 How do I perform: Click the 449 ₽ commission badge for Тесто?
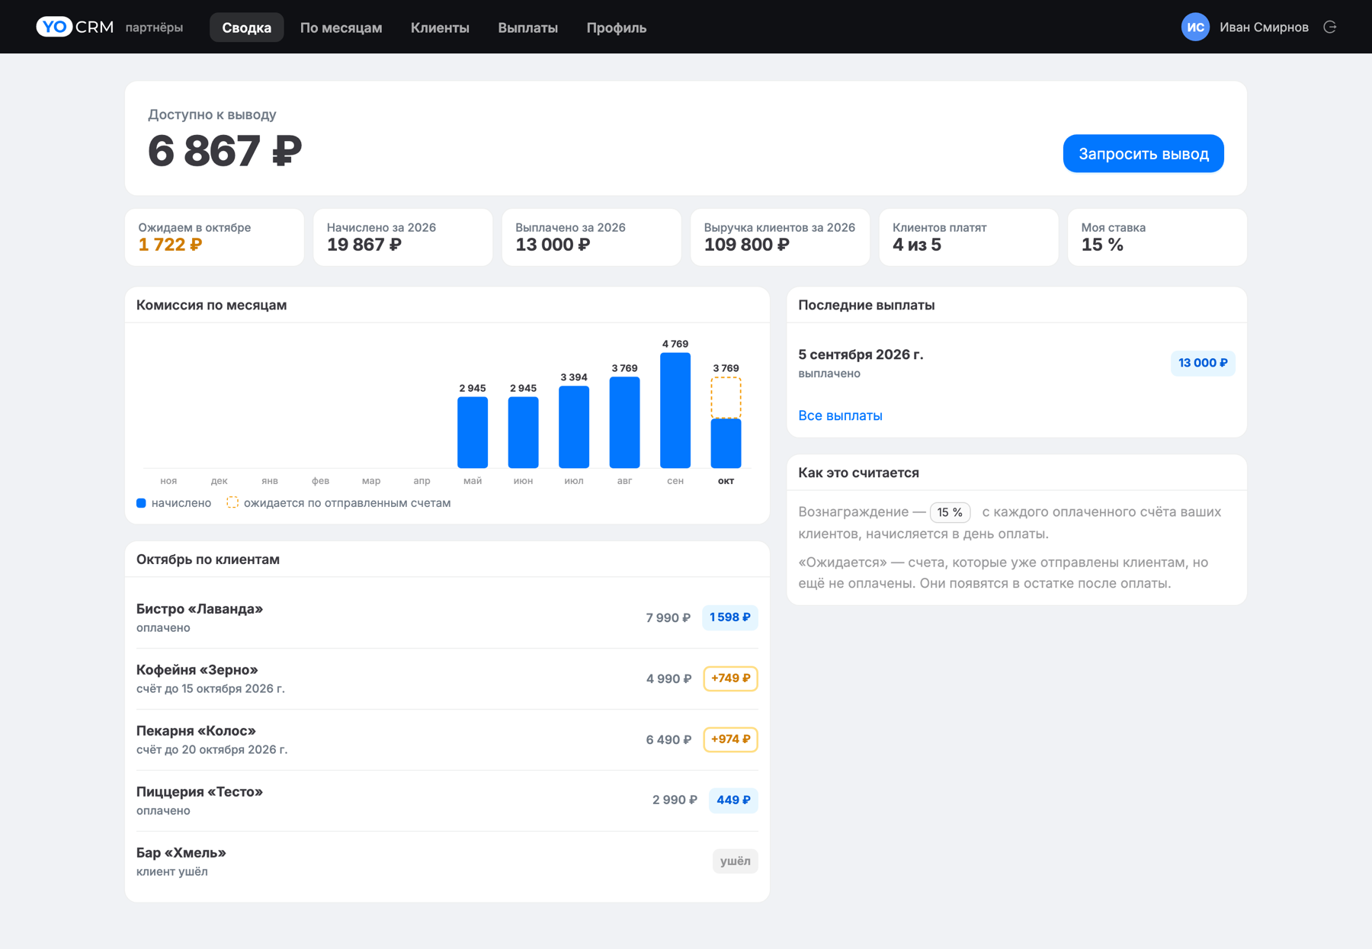coord(733,800)
